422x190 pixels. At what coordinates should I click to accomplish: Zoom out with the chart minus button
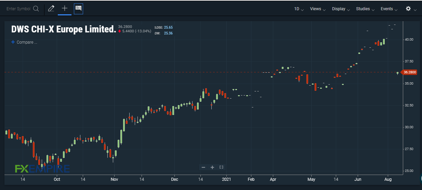pyautogui.click(x=203, y=167)
